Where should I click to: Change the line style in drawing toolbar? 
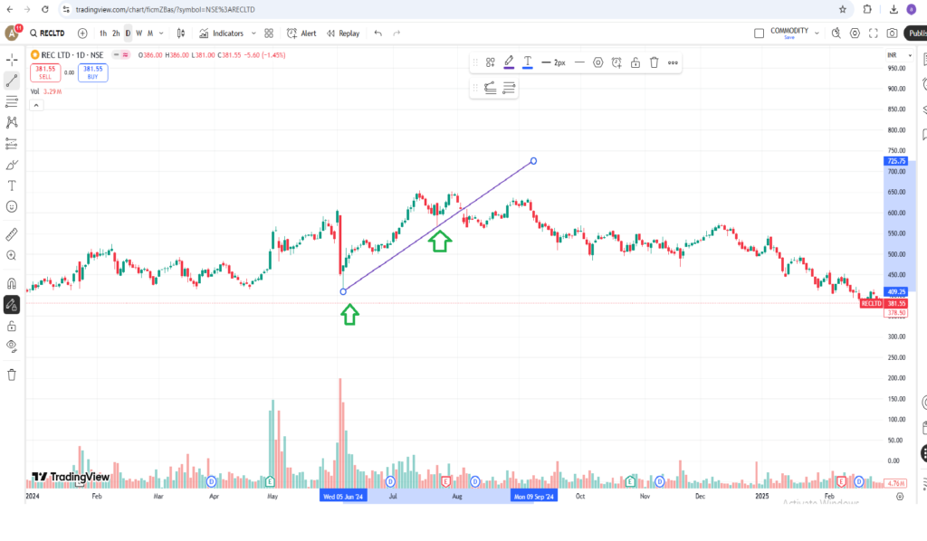tap(579, 62)
